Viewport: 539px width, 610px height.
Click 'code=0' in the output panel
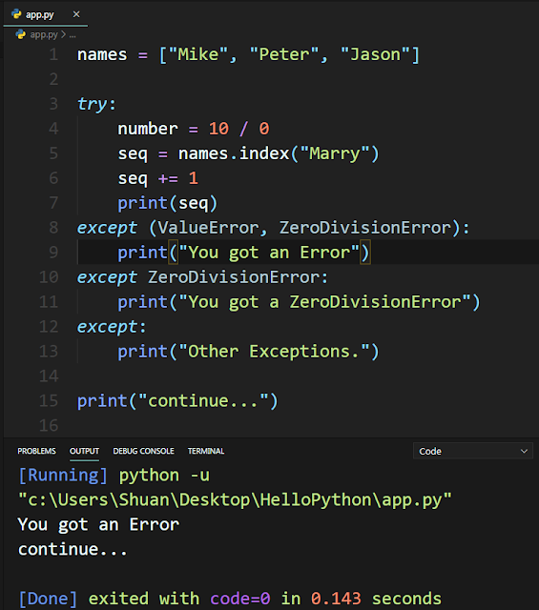[239, 599]
